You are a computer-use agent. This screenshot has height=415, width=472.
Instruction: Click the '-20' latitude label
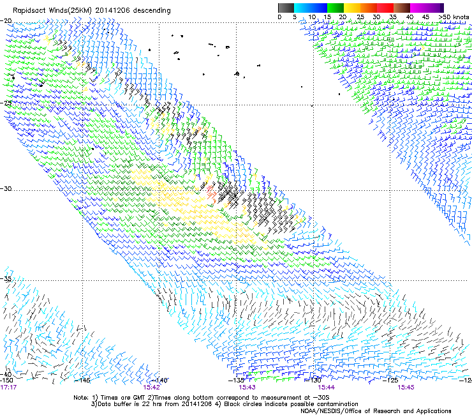point(6,21)
